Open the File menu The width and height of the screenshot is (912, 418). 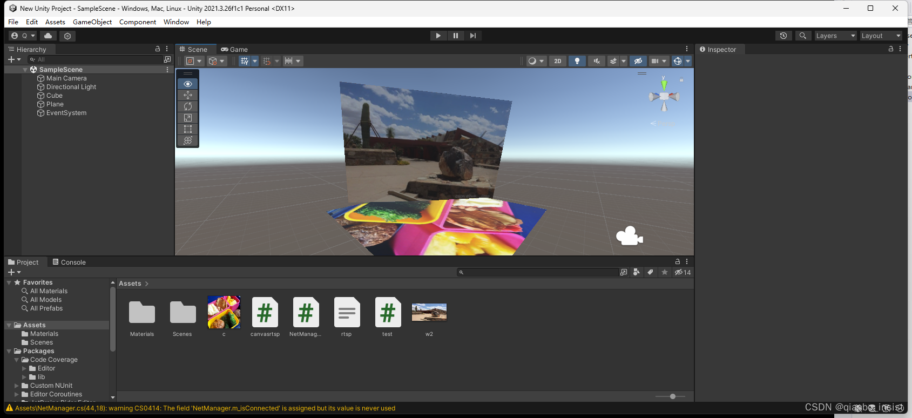[13, 22]
